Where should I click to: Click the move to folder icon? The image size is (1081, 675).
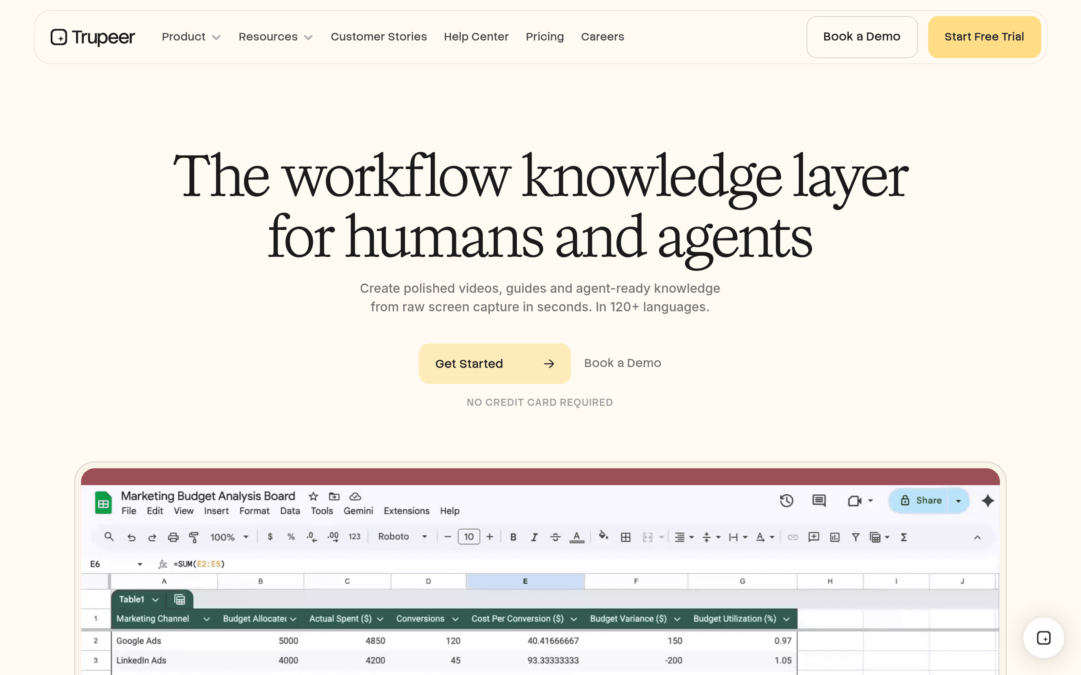click(334, 497)
